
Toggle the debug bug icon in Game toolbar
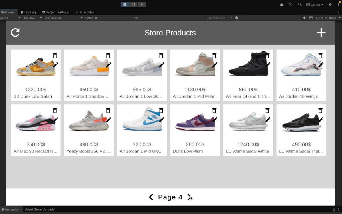(x=237, y=18)
